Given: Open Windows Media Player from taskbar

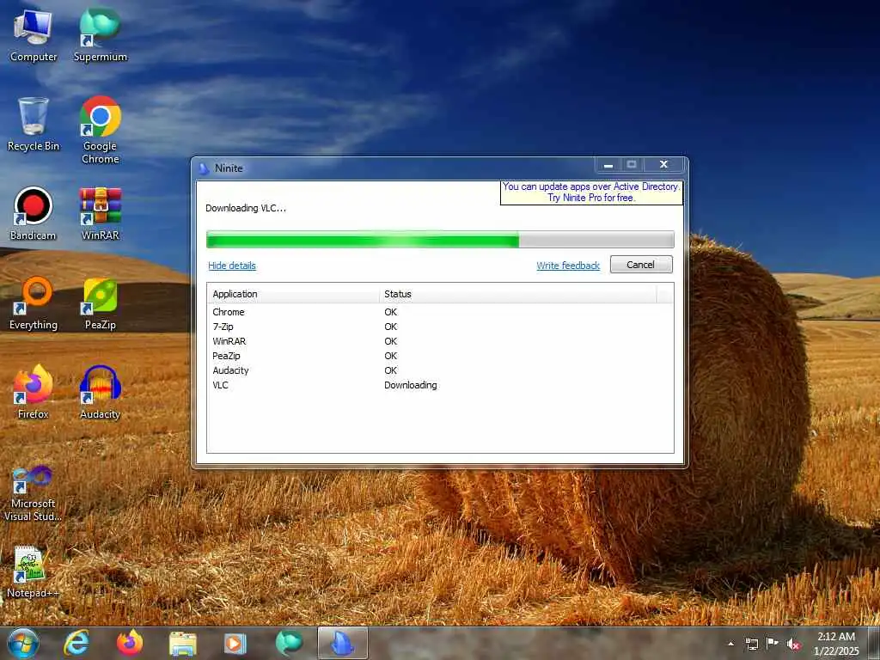Looking at the screenshot, I should (235, 644).
